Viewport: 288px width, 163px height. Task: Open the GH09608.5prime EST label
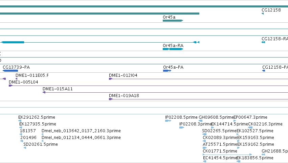(216, 117)
